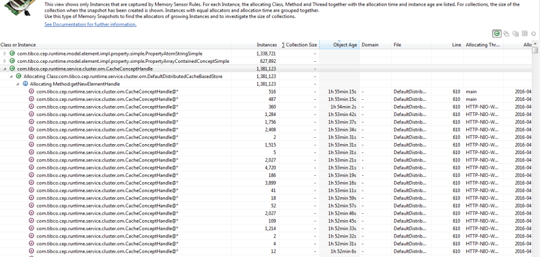This screenshot has height=257, width=540.
Task: Select Allocating Class DefaultDistributedCacheBasedStore row text
Action: [122, 77]
